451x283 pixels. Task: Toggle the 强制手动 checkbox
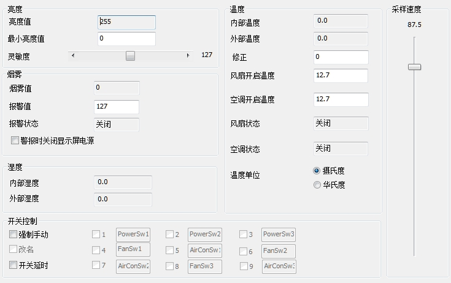coord(13,235)
